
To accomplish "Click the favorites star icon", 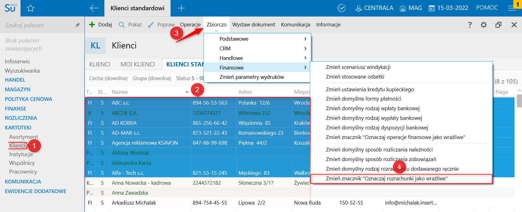I will [x=30, y=8].
